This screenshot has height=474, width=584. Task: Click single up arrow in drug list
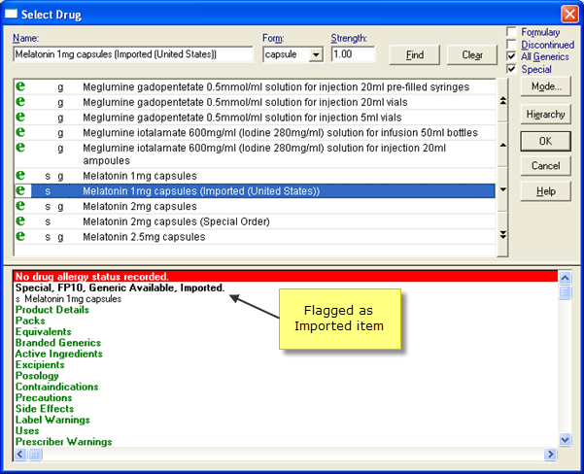502,145
